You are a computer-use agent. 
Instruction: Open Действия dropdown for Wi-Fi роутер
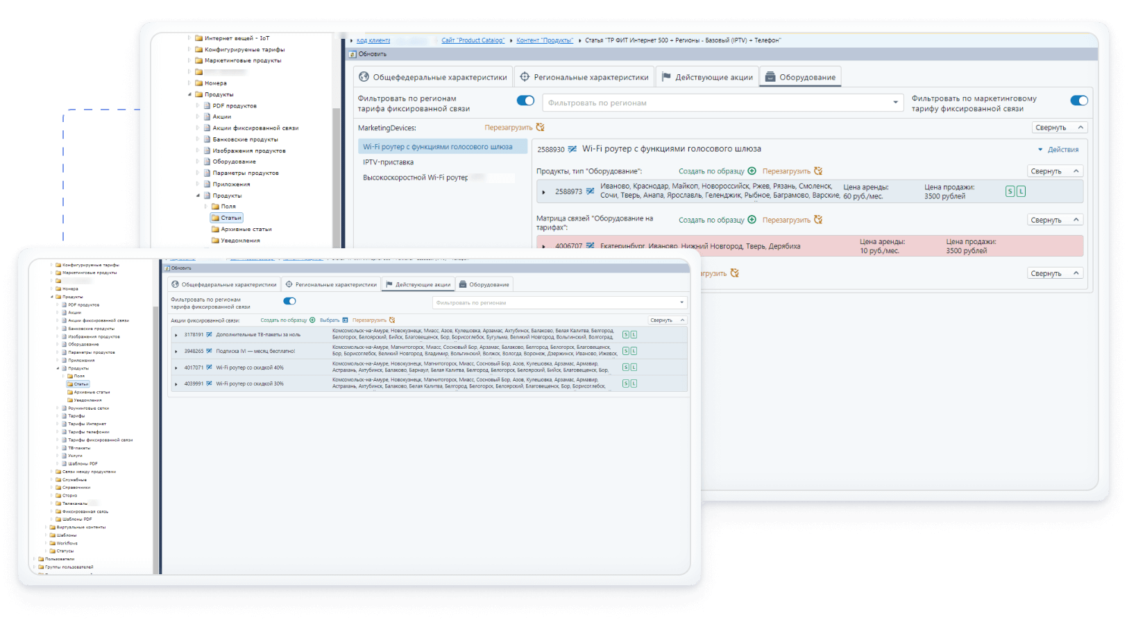[x=1058, y=150]
